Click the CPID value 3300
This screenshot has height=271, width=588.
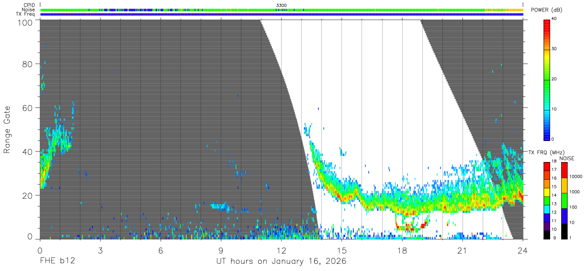282,5
